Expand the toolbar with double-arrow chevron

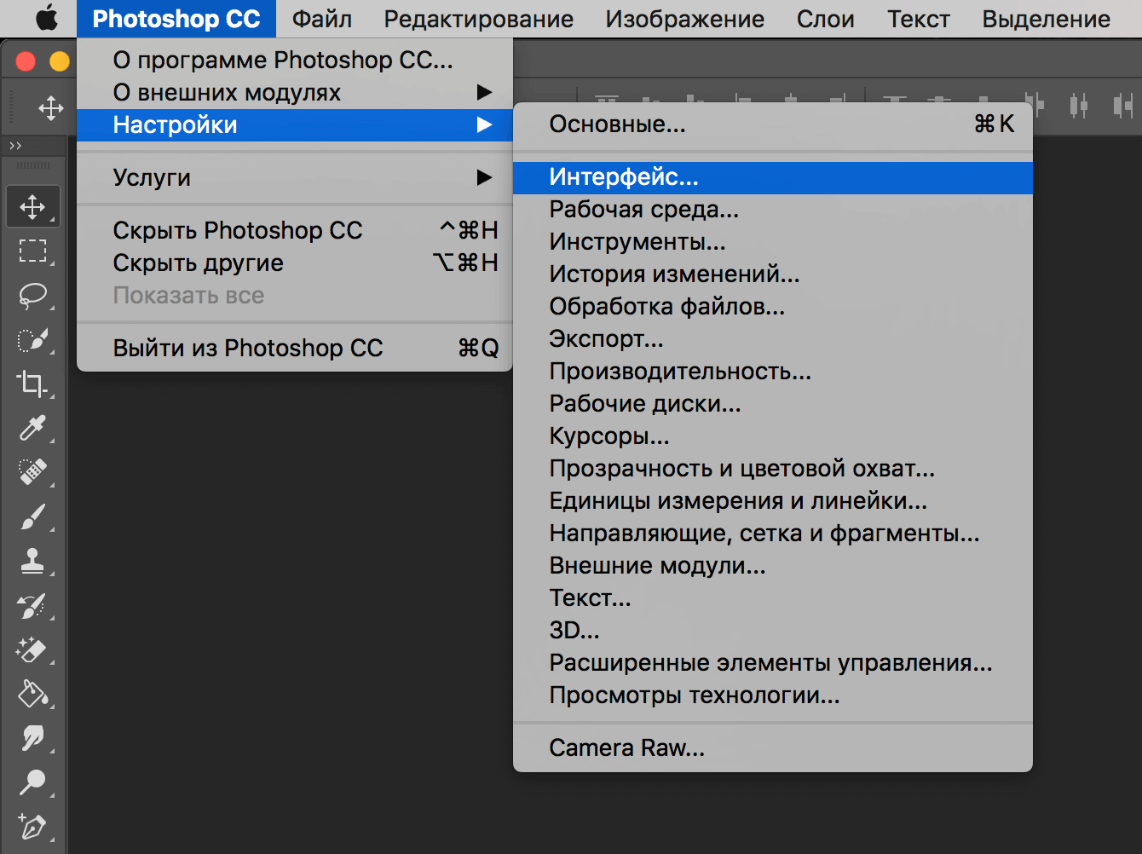coord(15,147)
